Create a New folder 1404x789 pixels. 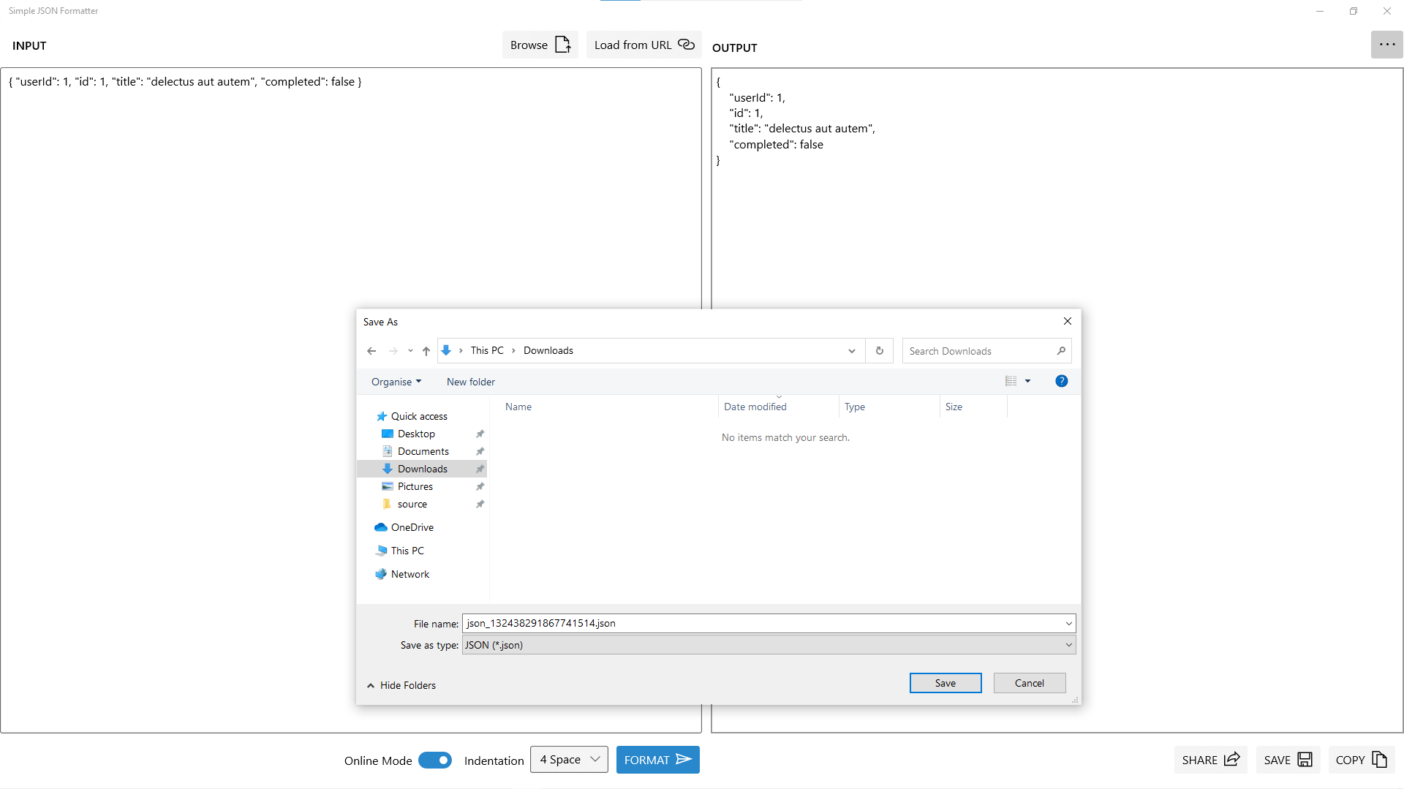(x=471, y=382)
